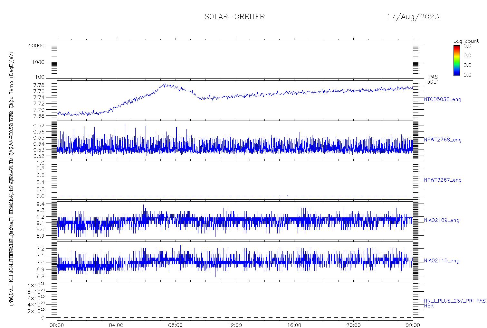This screenshot has width=487, height=328.
Task: Click the 1×10^21 axis value
Action: point(36,285)
